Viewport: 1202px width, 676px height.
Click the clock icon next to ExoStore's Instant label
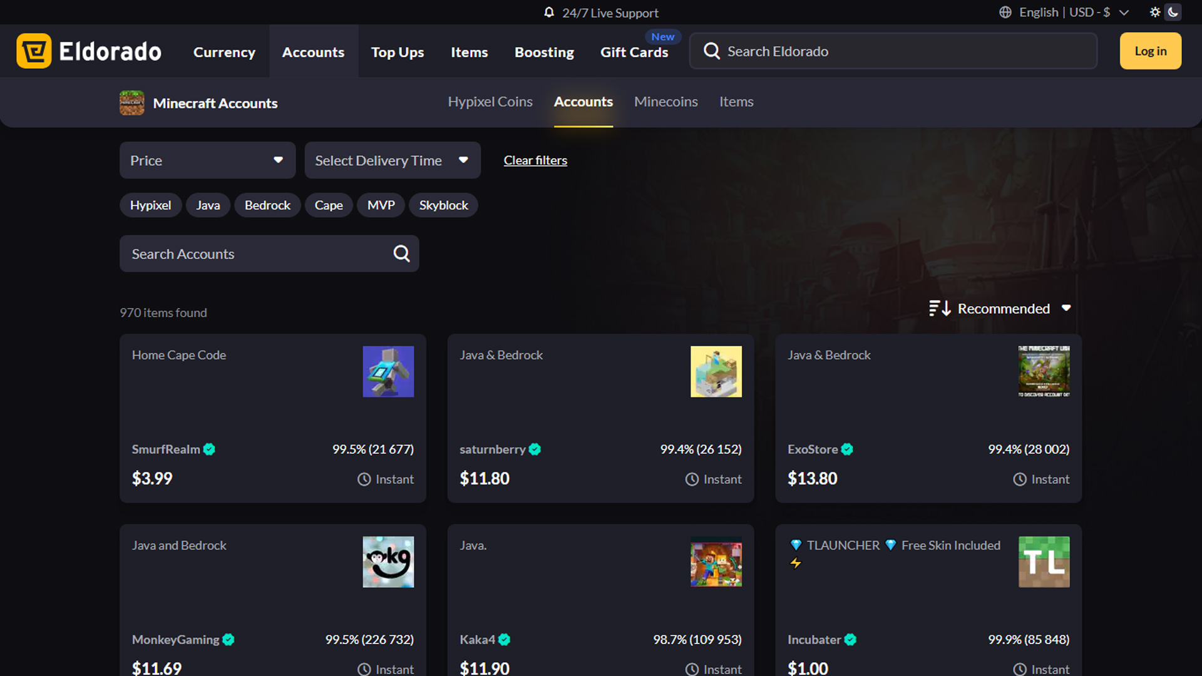(1019, 479)
